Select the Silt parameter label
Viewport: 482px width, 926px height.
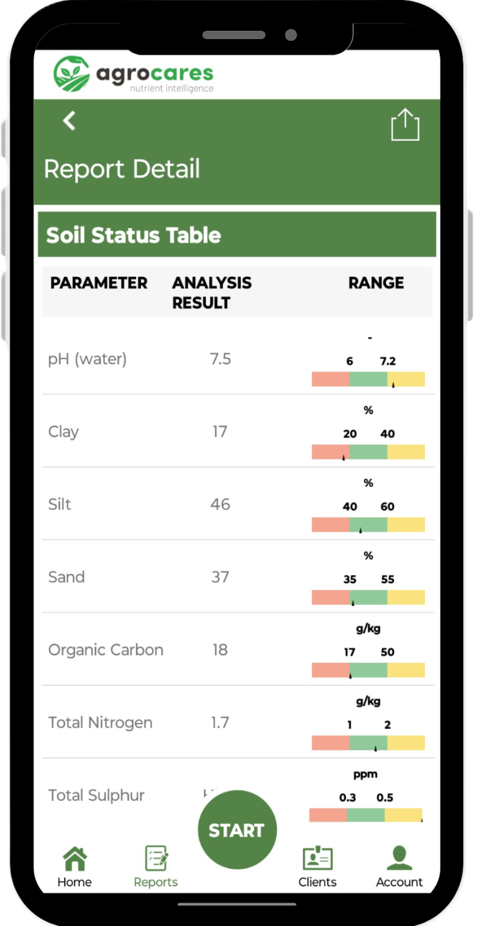(60, 504)
